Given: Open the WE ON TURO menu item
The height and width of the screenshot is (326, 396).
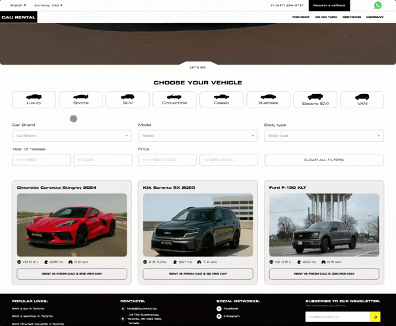Looking at the screenshot, I should (x=326, y=17).
